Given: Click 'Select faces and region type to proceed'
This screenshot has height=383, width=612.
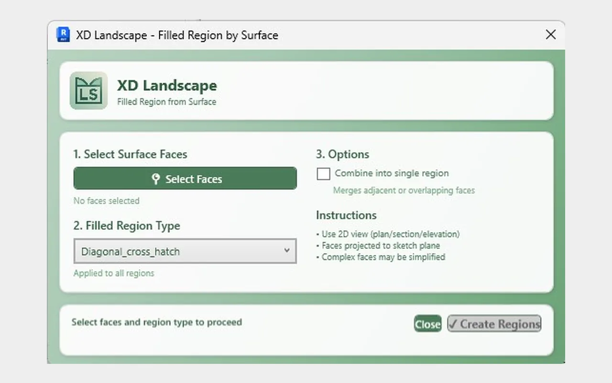Looking at the screenshot, I should click(157, 322).
